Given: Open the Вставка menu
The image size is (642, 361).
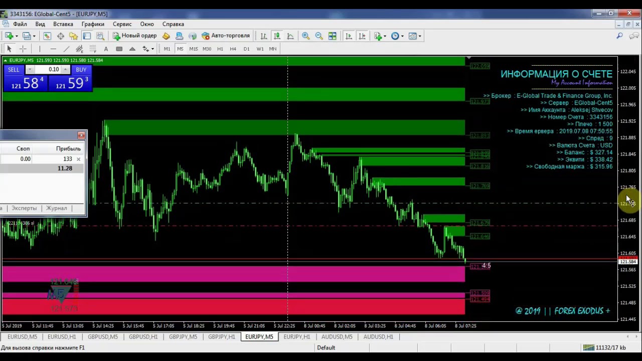Looking at the screenshot, I should coord(63,24).
